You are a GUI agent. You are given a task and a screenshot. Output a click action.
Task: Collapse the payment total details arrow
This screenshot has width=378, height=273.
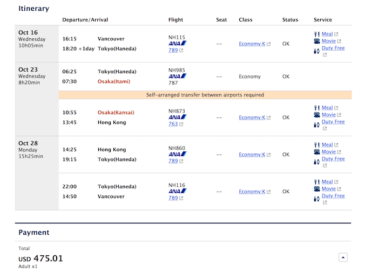click(x=343, y=257)
